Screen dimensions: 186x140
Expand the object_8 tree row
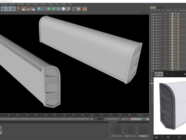(152, 52)
